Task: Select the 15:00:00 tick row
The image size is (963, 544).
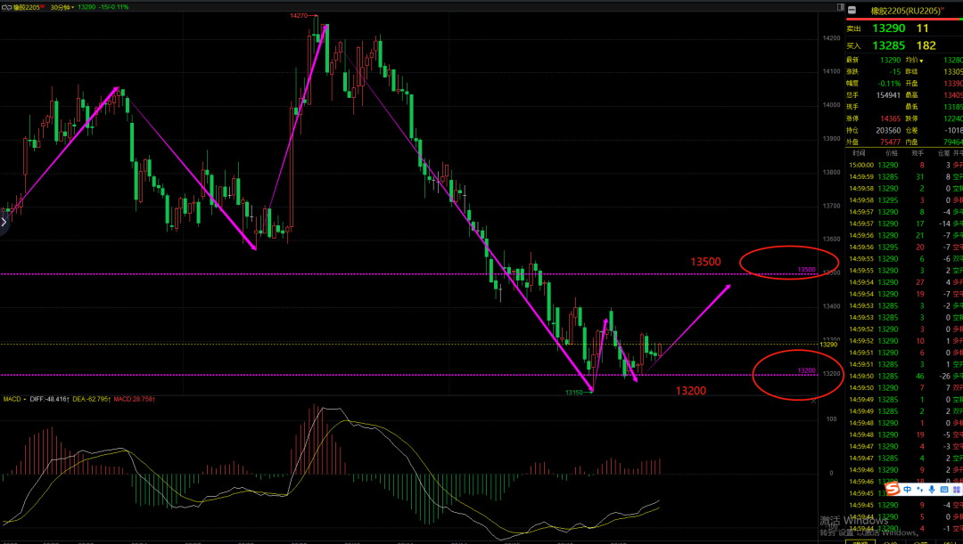Action: [904, 165]
